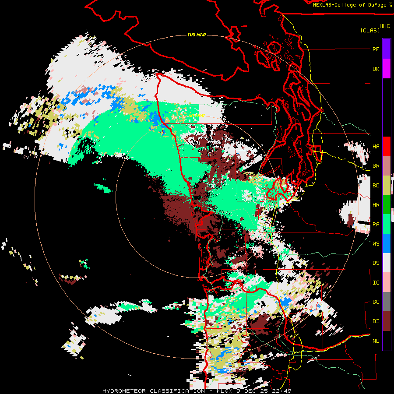Click the 22:49 timestamp
Viewport: 394px width, 394px height.
(281, 391)
